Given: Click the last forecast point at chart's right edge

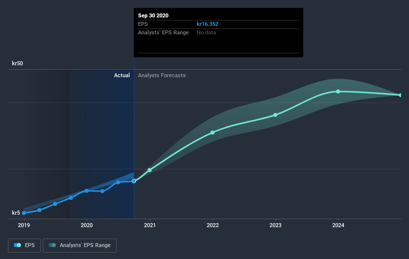Looking at the screenshot, I should [401, 95].
